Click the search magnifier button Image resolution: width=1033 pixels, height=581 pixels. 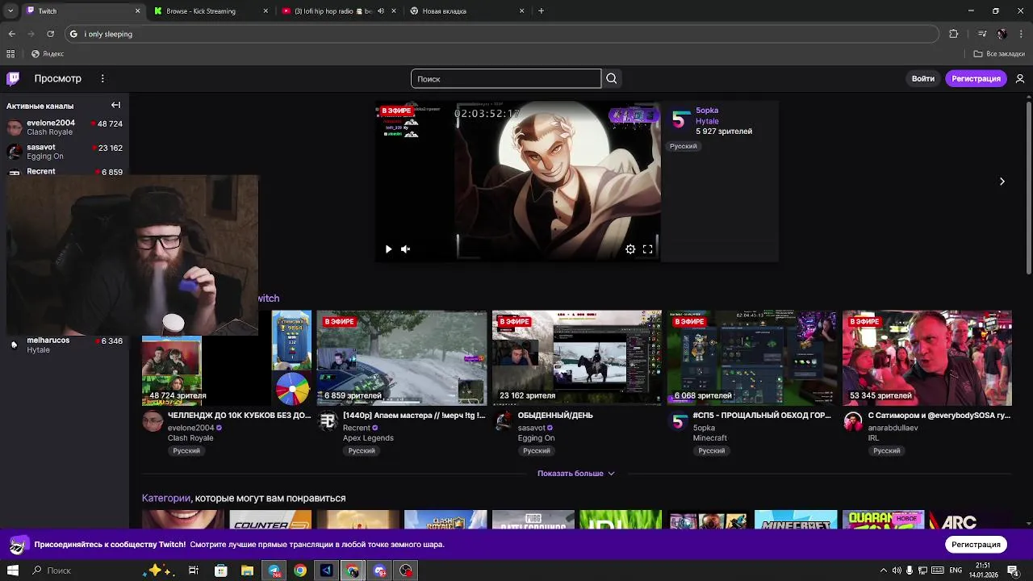coord(611,78)
